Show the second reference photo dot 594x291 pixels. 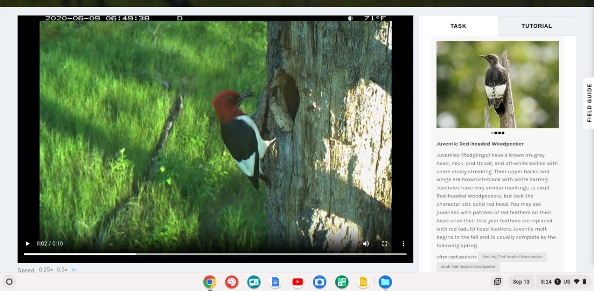tap(496, 133)
